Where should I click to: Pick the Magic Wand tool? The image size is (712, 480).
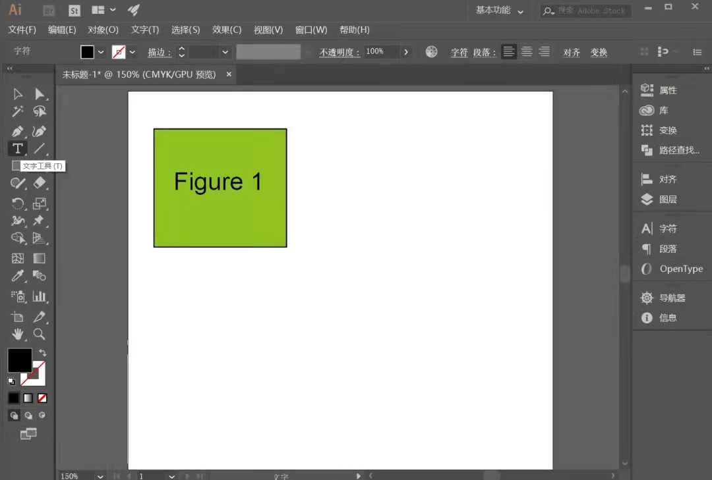click(18, 111)
